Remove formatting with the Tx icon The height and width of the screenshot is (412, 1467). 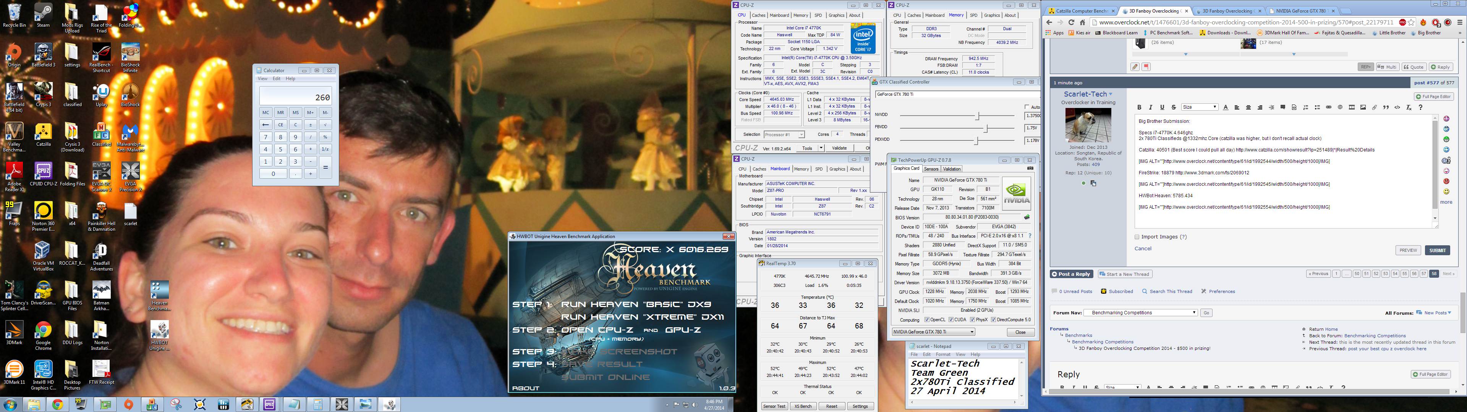click(x=1409, y=108)
